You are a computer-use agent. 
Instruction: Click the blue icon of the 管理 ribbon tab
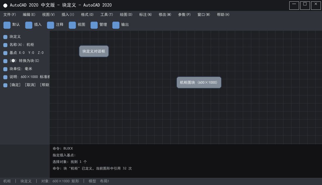(94, 25)
